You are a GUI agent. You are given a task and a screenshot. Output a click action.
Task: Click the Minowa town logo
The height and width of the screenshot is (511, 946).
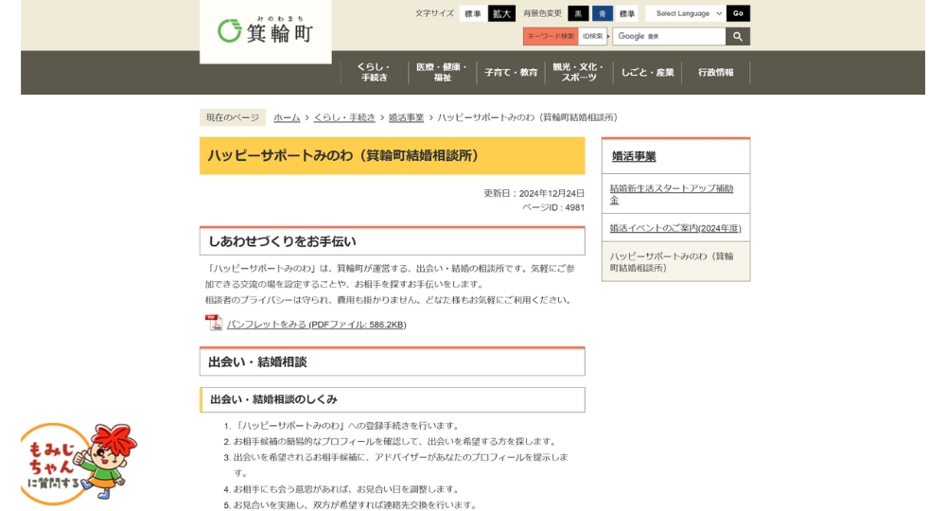click(265, 31)
